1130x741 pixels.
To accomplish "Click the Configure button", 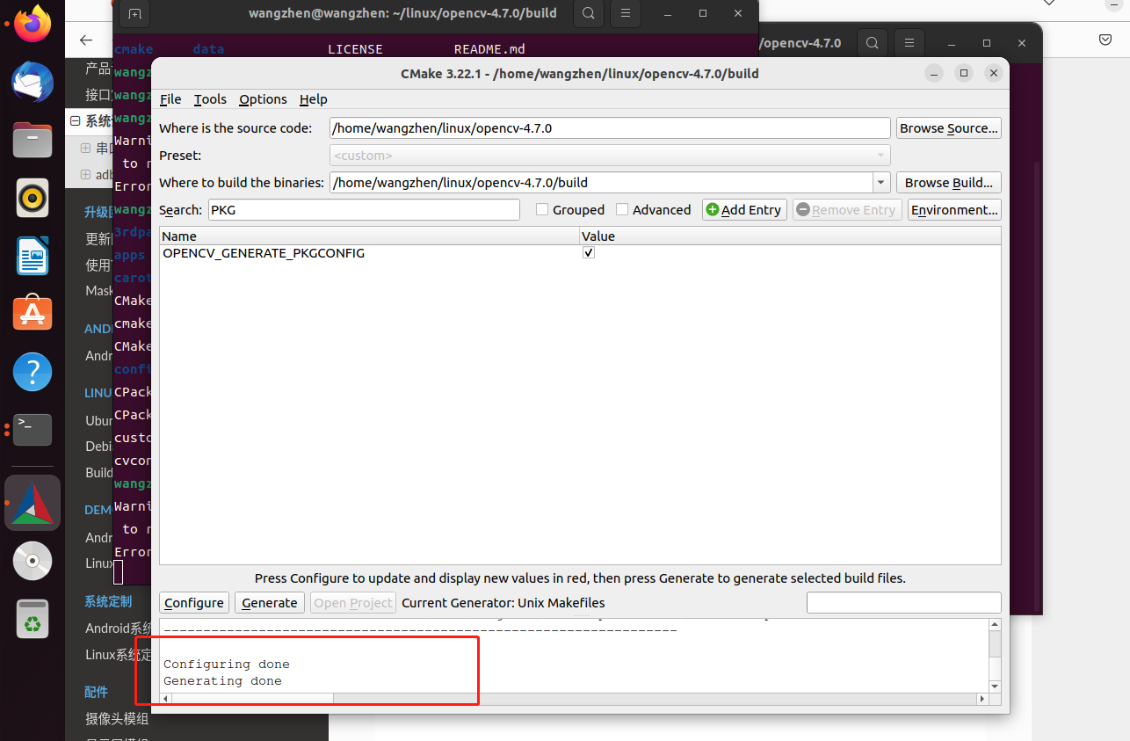I will click(x=194, y=602).
